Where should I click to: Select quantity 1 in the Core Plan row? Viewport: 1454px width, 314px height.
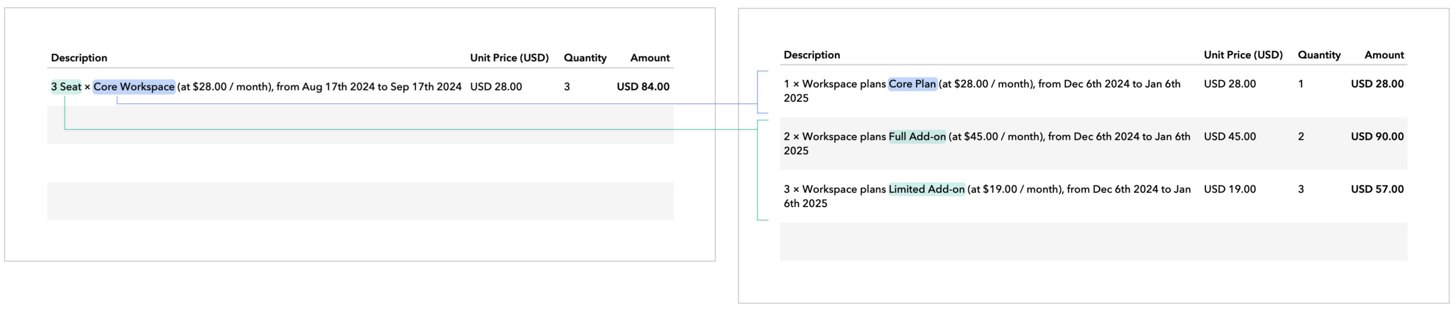[x=1301, y=84]
